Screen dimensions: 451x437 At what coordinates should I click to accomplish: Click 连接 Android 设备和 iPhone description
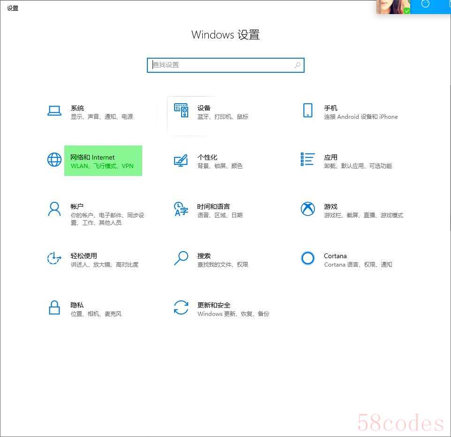coord(361,116)
